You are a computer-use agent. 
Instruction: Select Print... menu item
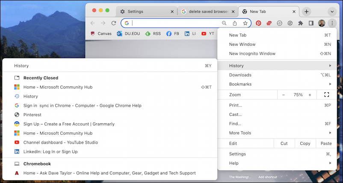tap(277, 105)
